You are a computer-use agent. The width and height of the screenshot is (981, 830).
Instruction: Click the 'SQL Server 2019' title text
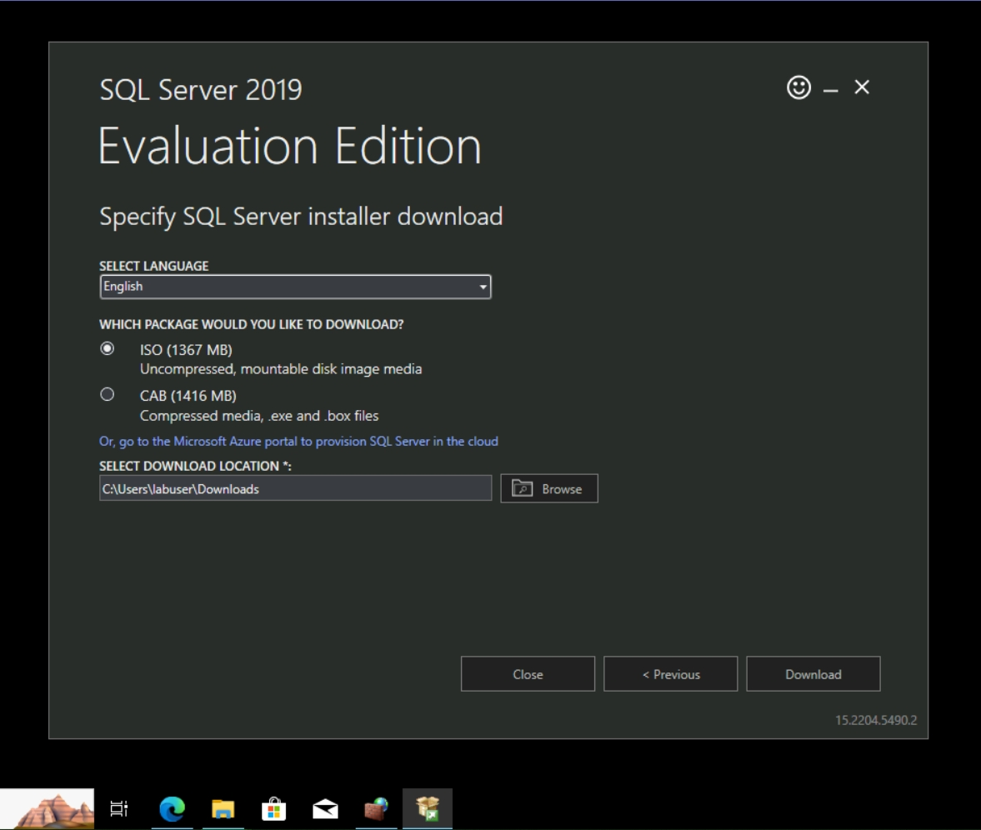pos(201,89)
